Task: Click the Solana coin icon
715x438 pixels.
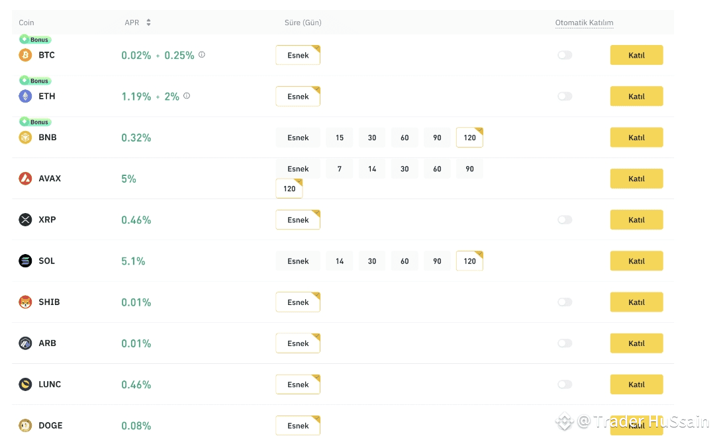Action: 25,261
